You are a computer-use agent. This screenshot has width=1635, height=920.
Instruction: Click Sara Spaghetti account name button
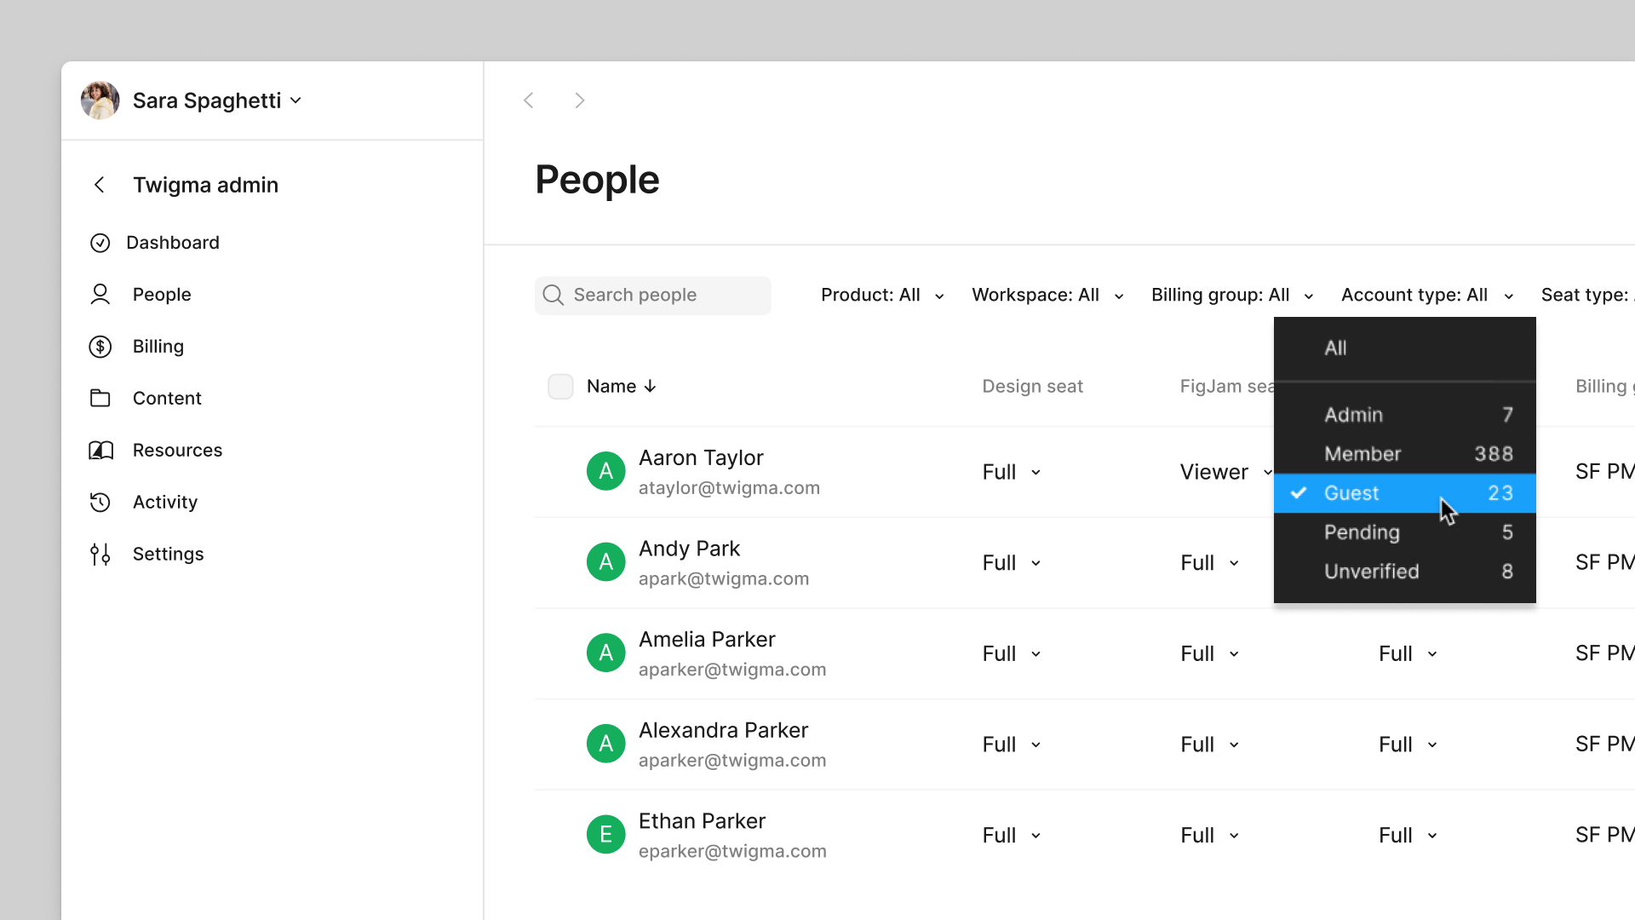pos(205,100)
